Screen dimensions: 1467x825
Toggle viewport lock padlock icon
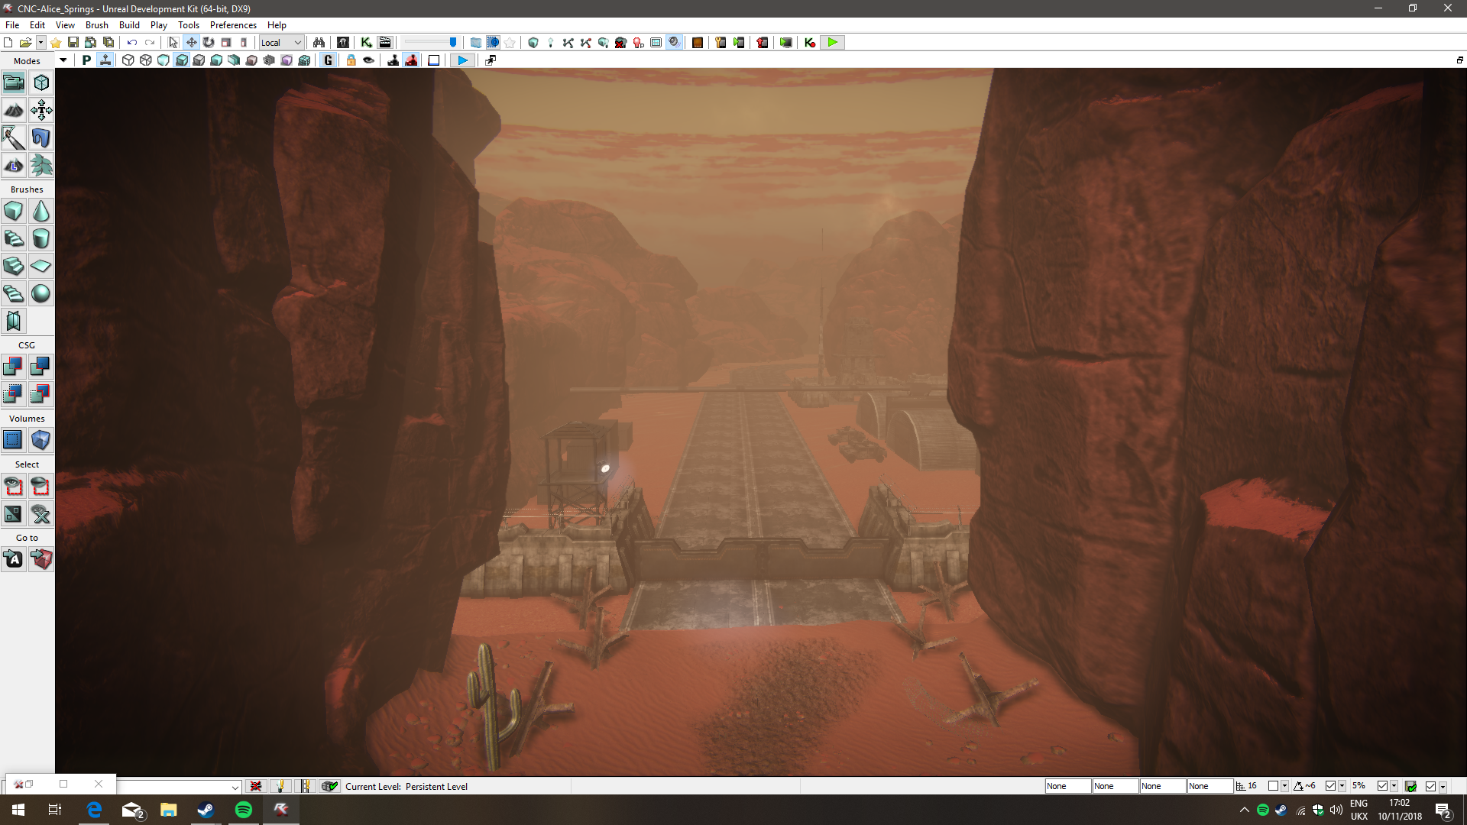point(351,60)
